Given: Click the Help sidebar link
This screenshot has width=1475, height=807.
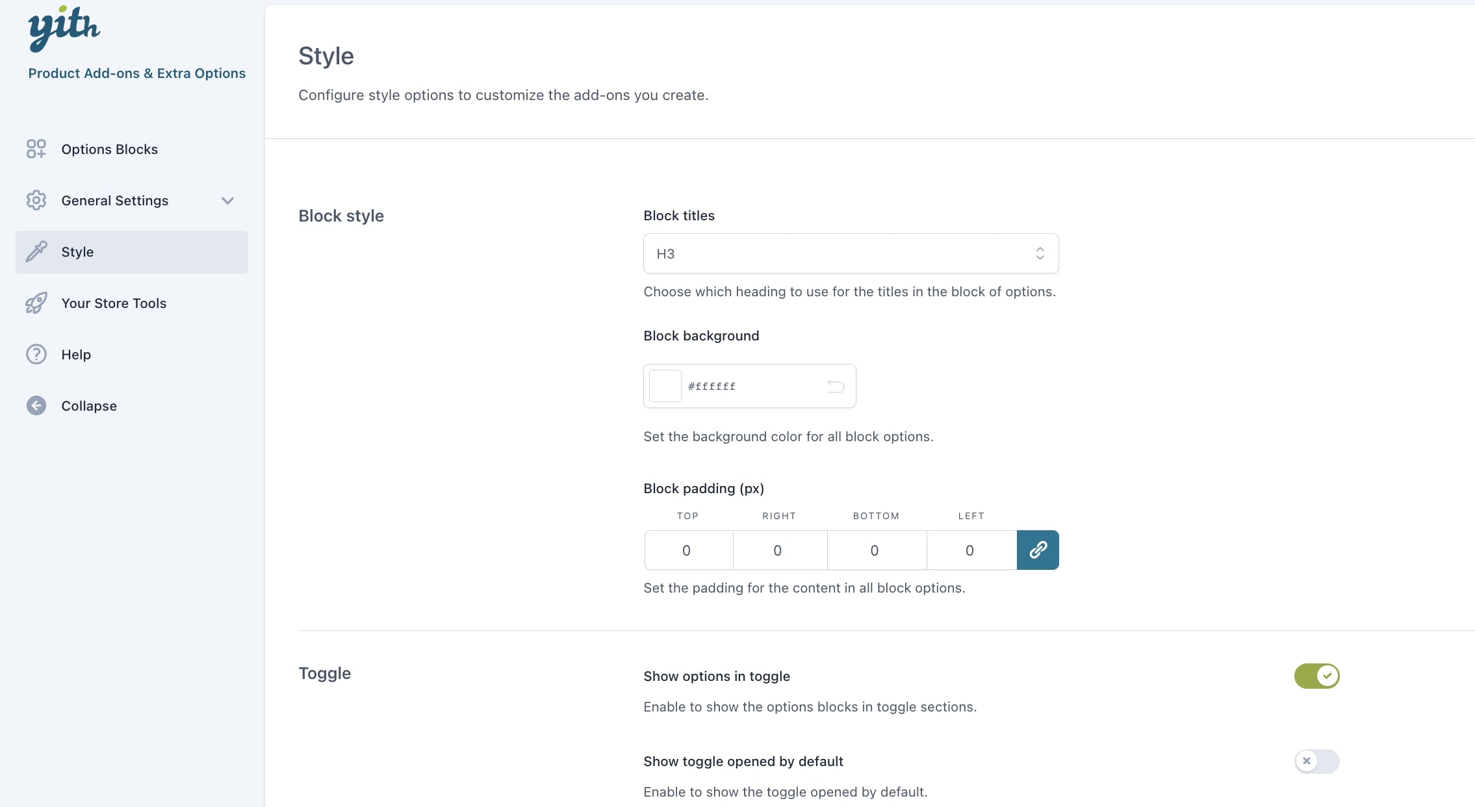Looking at the screenshot, I should 76,354.
